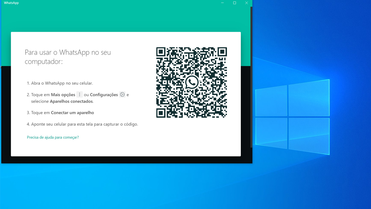Click the Windows logo on desktop wallpaper
Image resolution: width=371 pixels, height=209 pixels.
coord(292,117)
